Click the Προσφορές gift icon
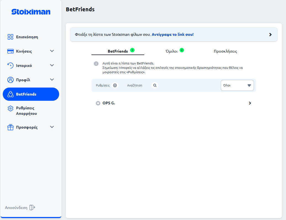Screen dimensions: 286x220 [11, 127]
